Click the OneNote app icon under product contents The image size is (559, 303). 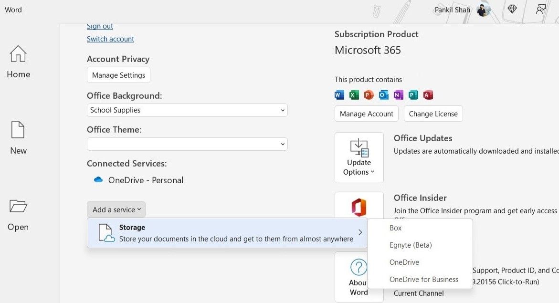tap(398, 95)
